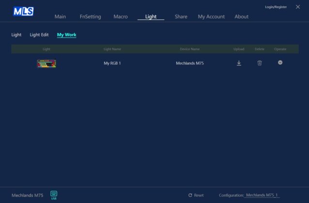Delete My RGB 1 with trash icon
The height and width of the screenshot is (203, 309).
260,63
